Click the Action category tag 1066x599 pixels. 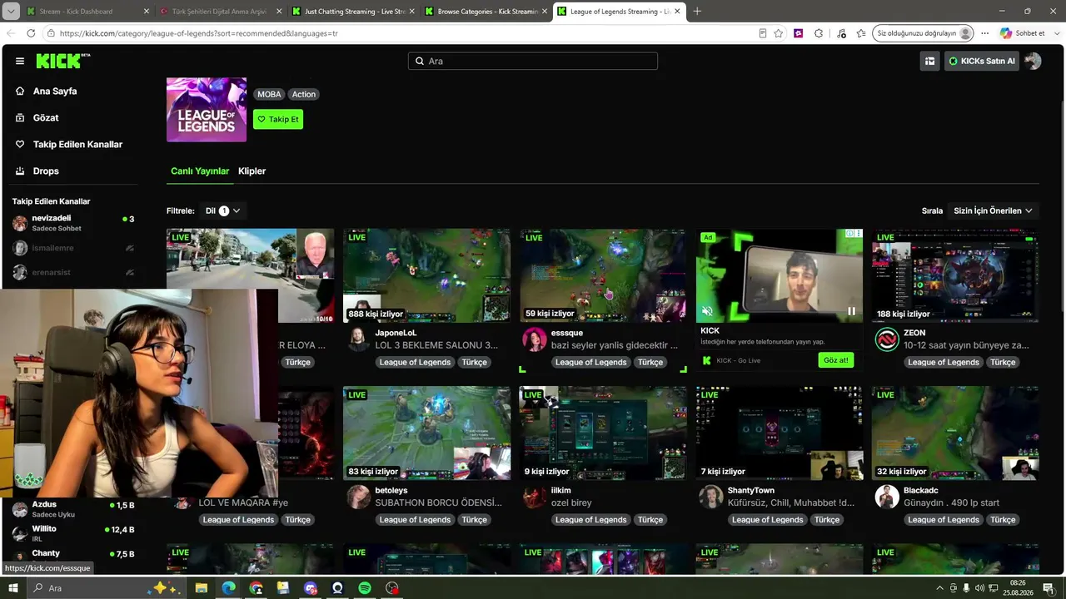point(304,94)
